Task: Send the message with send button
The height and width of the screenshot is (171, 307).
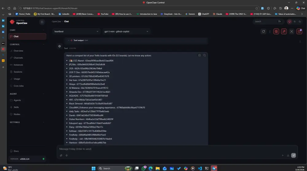Action: click(293, 155)
